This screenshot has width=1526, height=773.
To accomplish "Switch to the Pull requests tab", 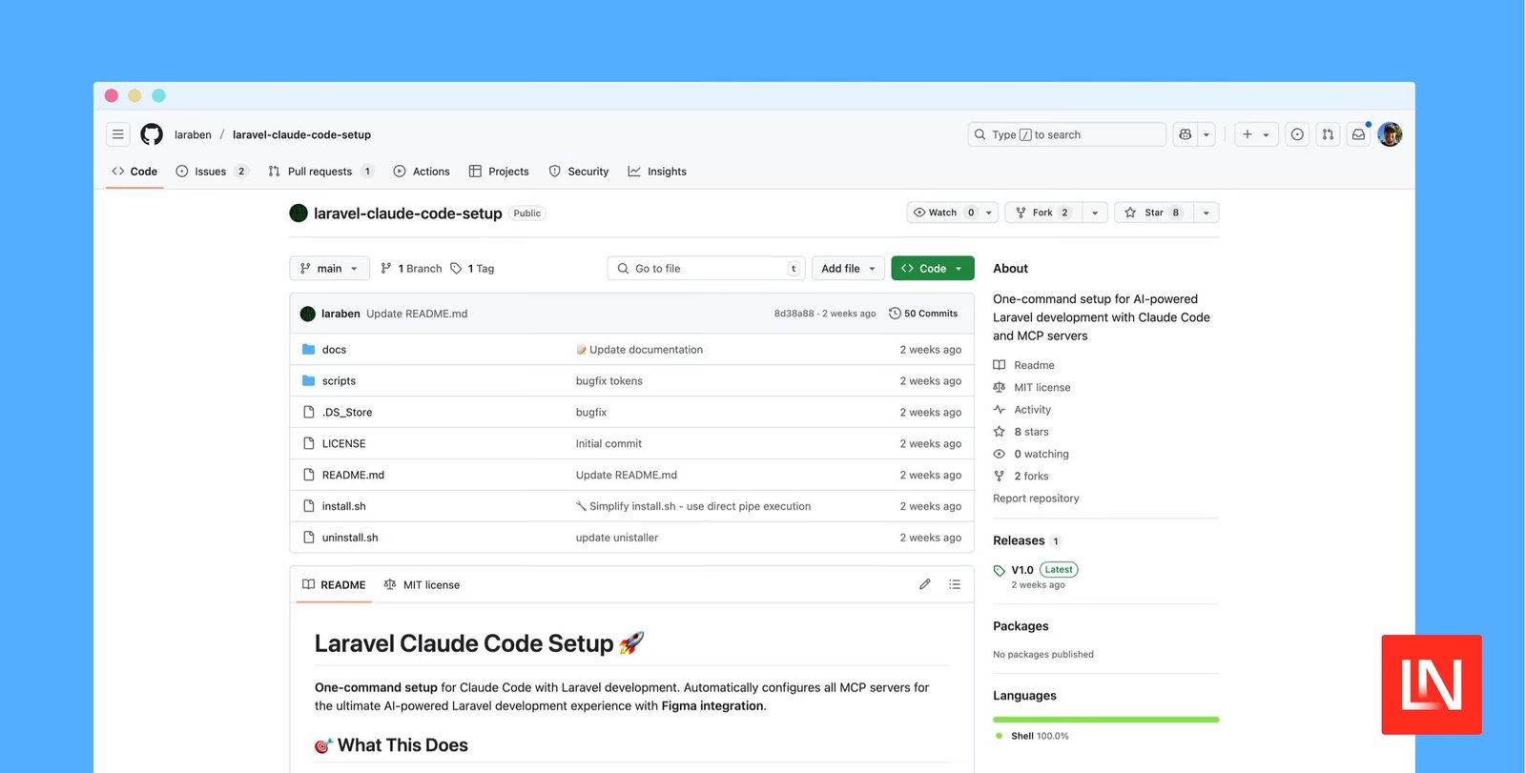I will tap(320, 172).
